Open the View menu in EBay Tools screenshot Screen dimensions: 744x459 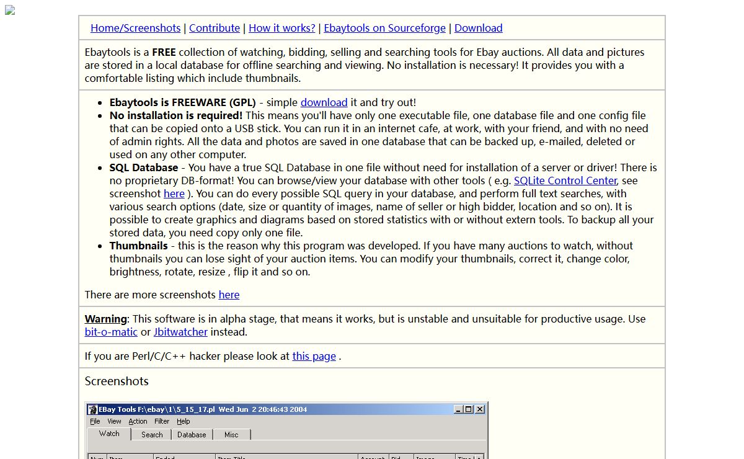(114, 421)
